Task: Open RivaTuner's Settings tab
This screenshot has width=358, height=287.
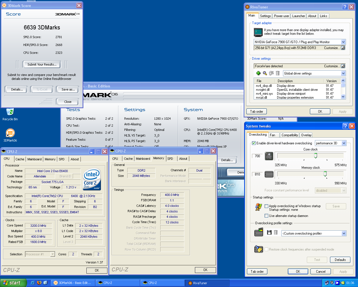Action: point(265,16)
